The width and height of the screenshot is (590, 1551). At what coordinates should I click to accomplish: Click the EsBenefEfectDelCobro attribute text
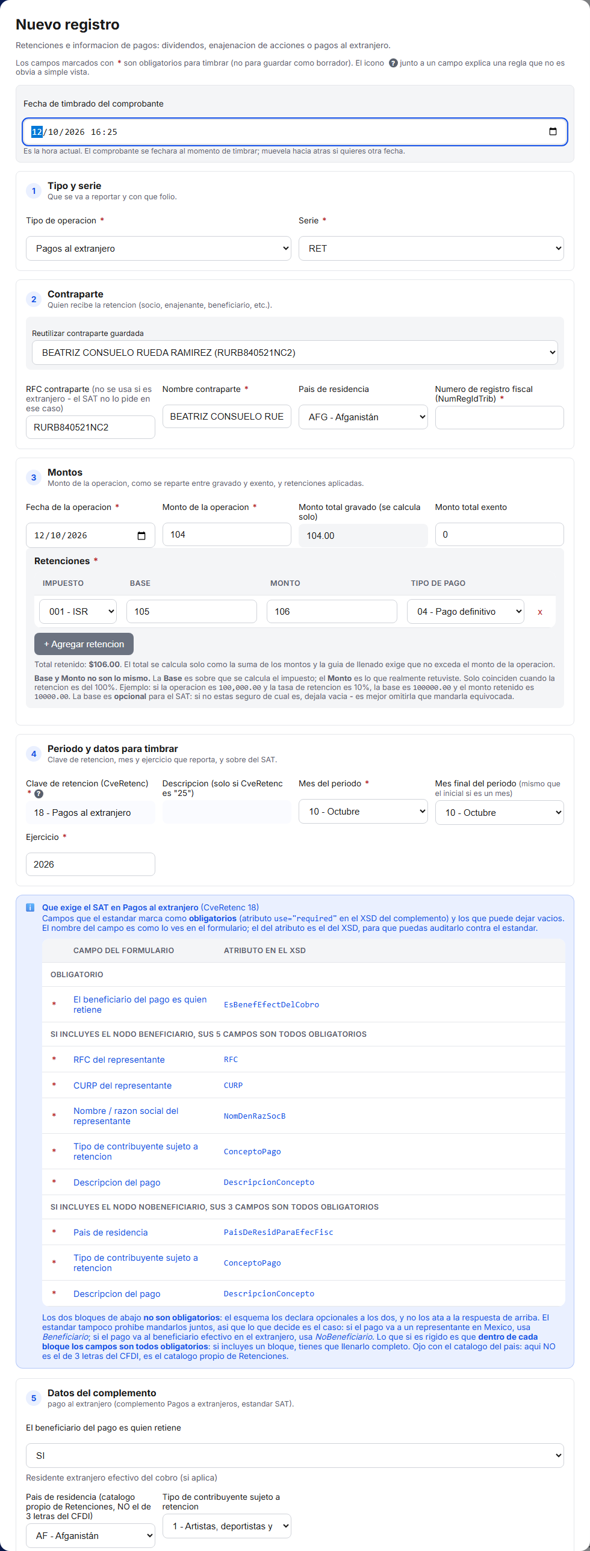[x=272, y=1004]
